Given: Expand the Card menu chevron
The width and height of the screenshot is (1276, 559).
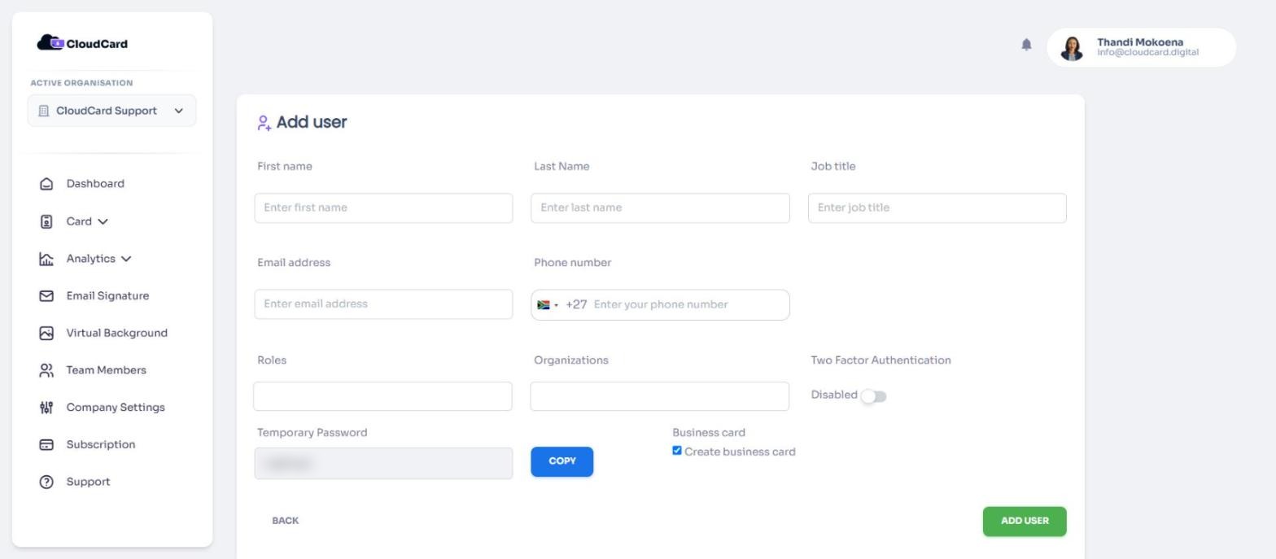Looking at the screenshot, I should [103, 221].
